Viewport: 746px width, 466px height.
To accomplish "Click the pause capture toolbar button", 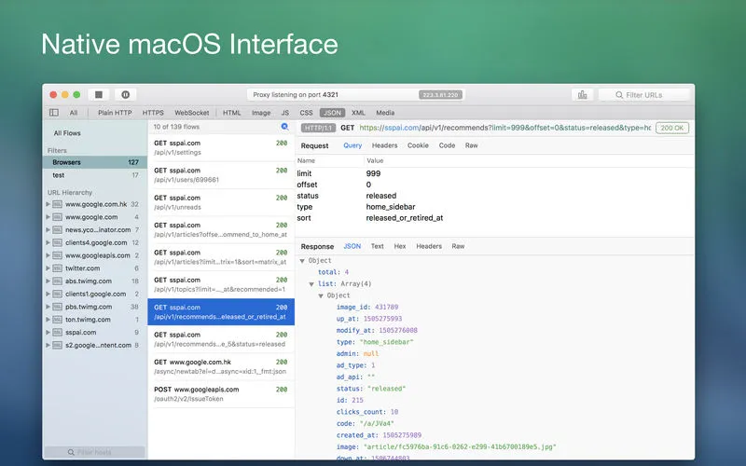I will pyautogui.click(x=125, y=94).
